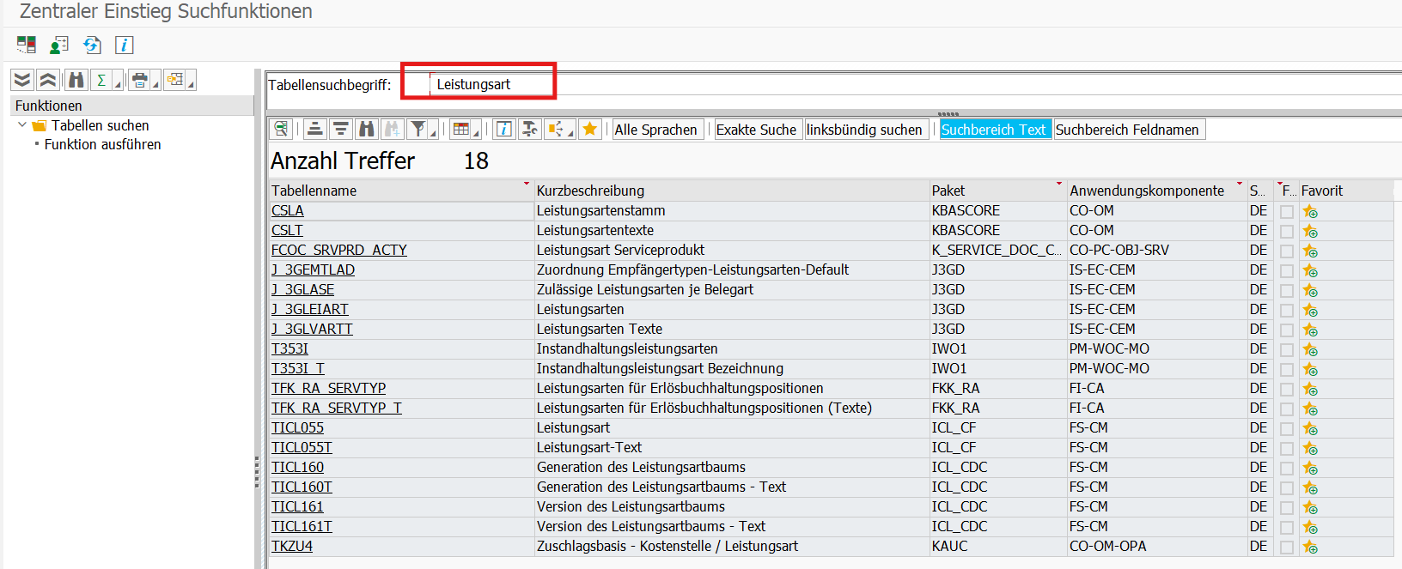
Task: Collapse the Tabellen suchen tree node
Action: (22, 125)
